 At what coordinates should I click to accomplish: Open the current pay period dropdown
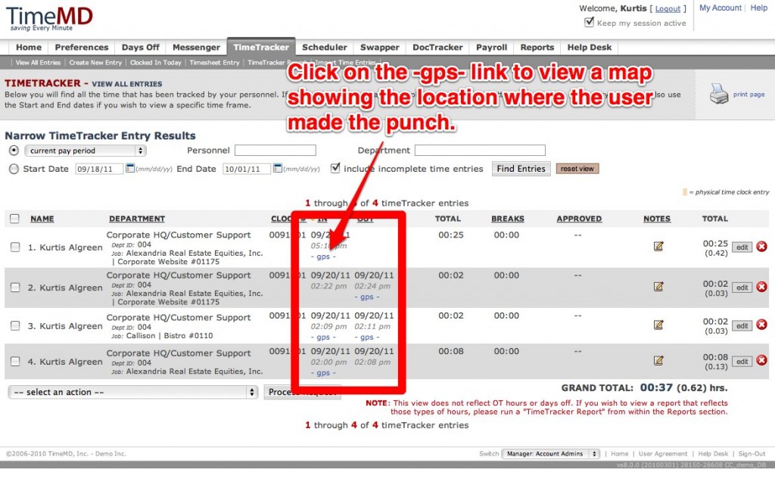85,151
